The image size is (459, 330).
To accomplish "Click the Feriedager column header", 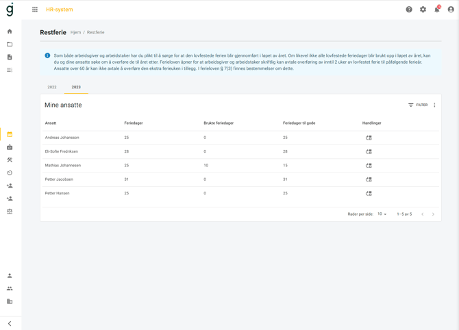I will [x=134, y=123].
